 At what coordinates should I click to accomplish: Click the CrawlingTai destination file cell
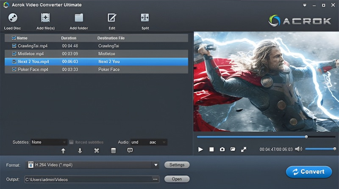[108, 46]
